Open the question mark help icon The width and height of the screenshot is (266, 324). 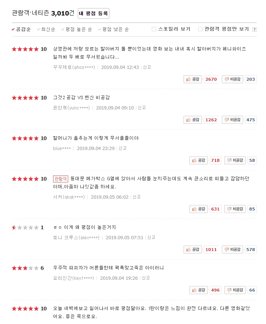255,29
